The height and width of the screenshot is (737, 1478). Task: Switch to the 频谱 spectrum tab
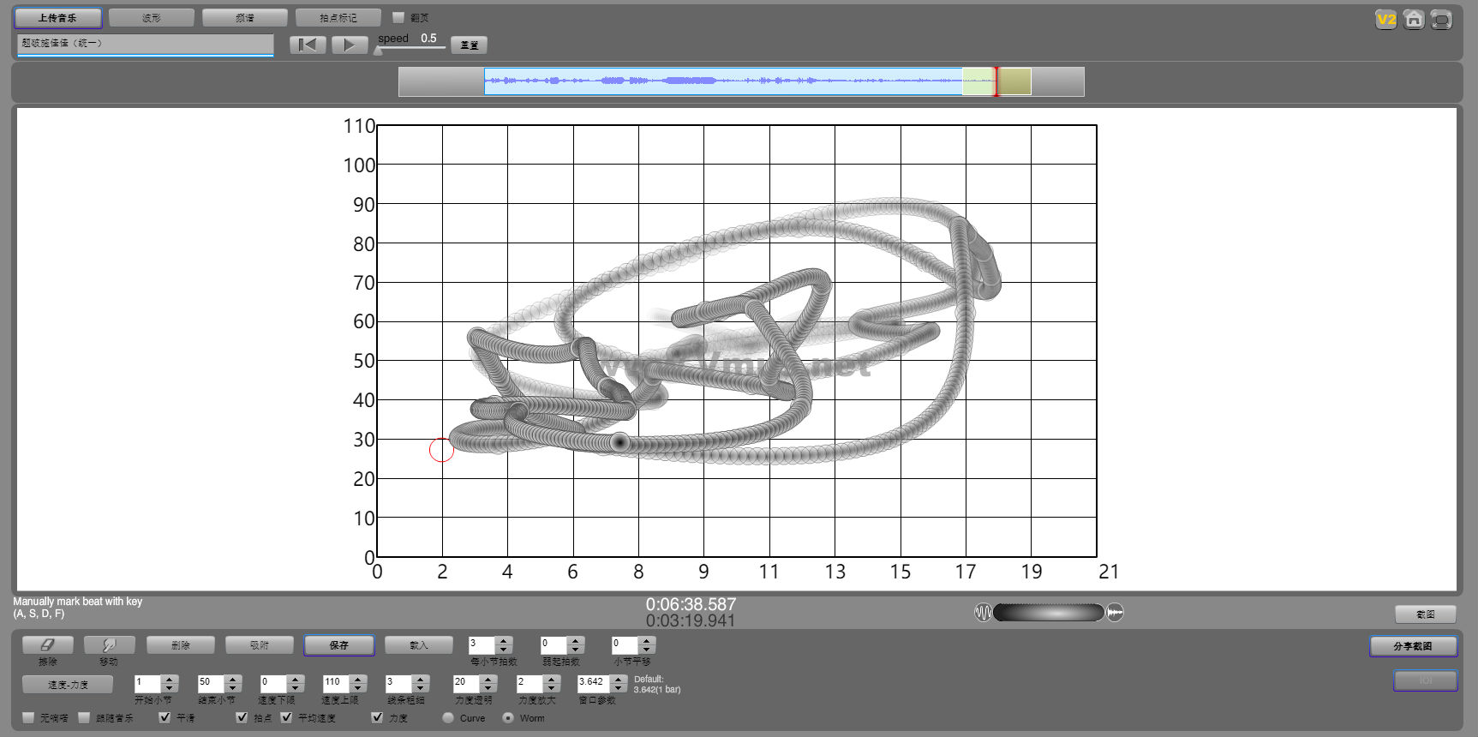click(245, 18)
